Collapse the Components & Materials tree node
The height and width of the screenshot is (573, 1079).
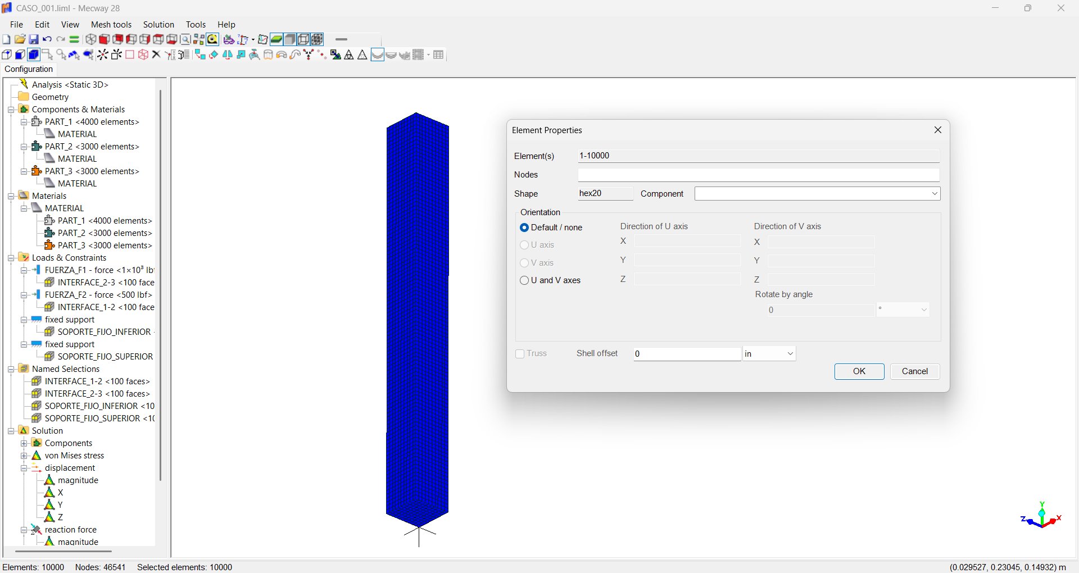(11, 110)
